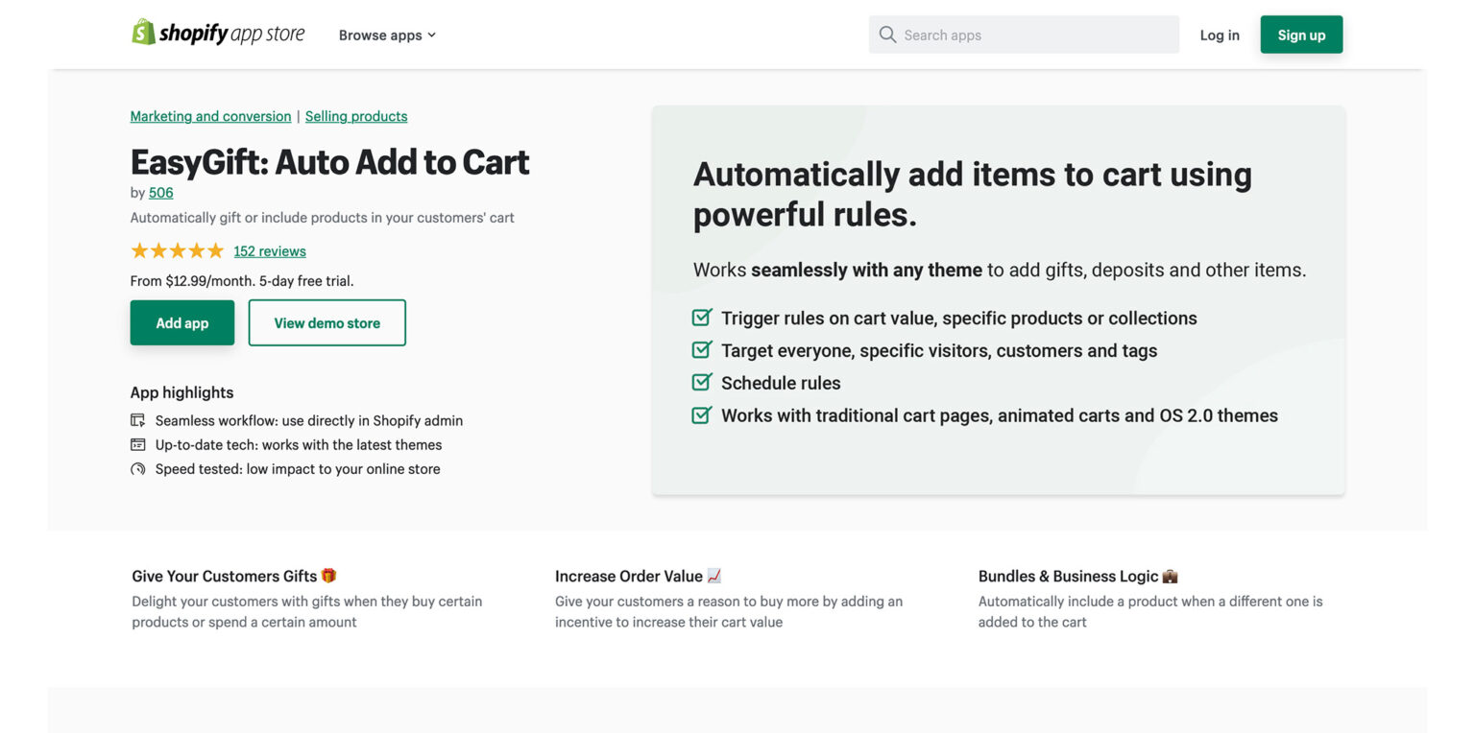The width and height of the screenshot is (1475, 733).
Task: Click the green checkmark beside Trigger rules
Action: [x=701, y=317]
